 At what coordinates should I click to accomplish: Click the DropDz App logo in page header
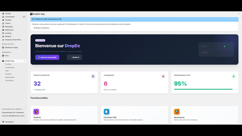31,14
